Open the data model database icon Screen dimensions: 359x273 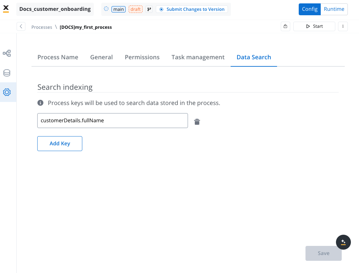coord(7,73)
